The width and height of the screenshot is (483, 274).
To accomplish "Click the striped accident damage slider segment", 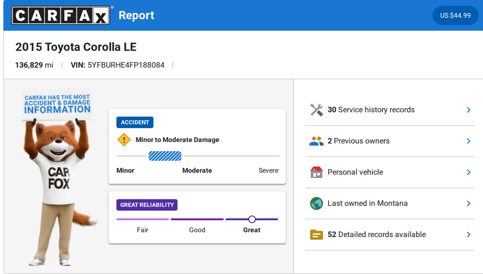I will point(165,156).
